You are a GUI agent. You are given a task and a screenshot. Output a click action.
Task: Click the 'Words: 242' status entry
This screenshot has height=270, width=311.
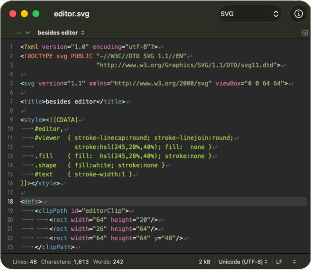(x=108, y=262)
